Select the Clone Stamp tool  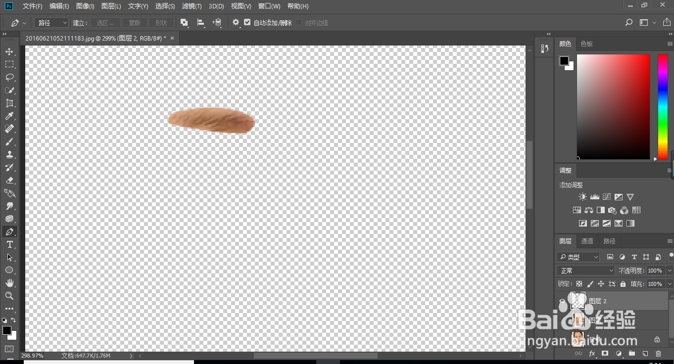pos(9,155)
